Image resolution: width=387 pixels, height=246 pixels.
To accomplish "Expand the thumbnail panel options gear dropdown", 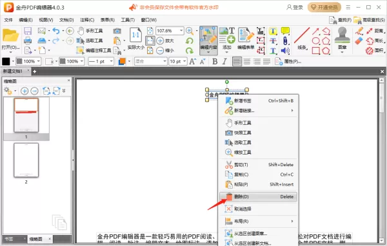I will (15, 91).
